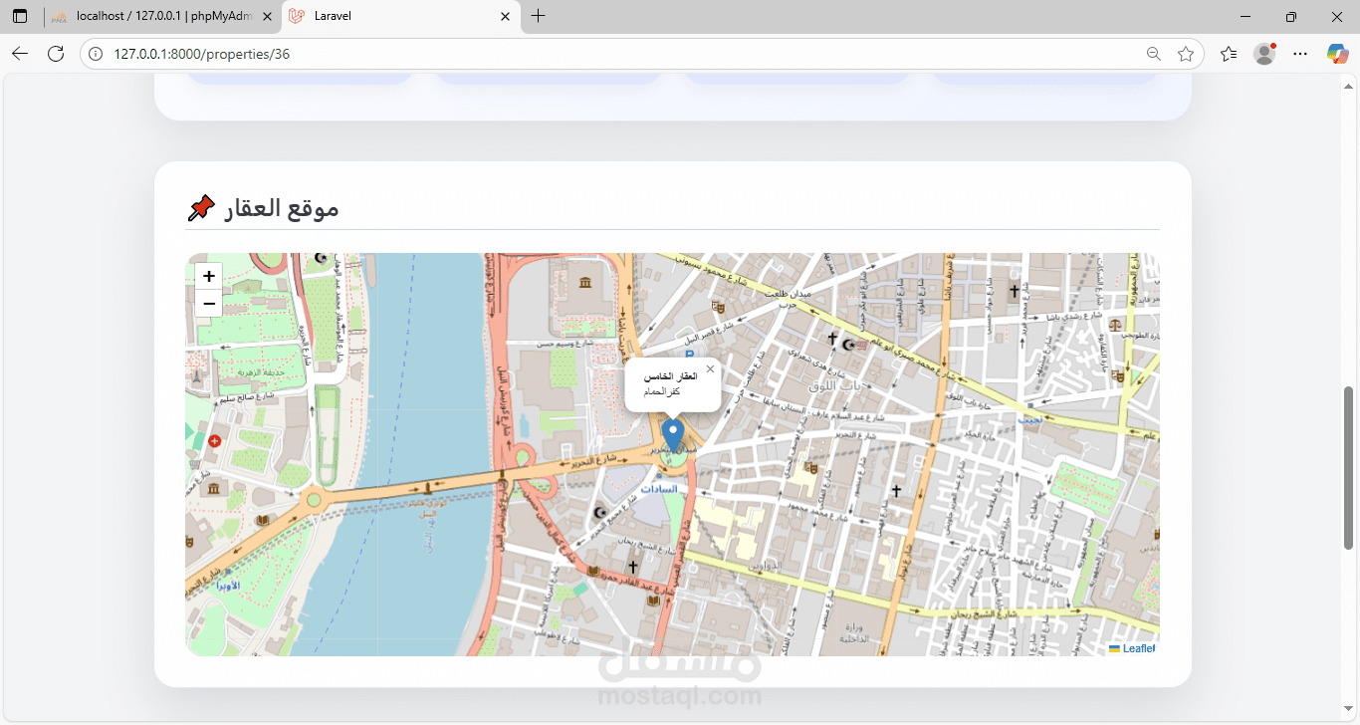Click the page vertical scrollbar thumb
The height and width of the screenshot is (725, 1360).
[x=1349, y=468]
